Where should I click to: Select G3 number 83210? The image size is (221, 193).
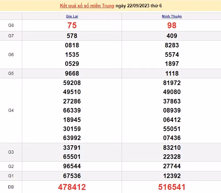(x=172, y=148)
